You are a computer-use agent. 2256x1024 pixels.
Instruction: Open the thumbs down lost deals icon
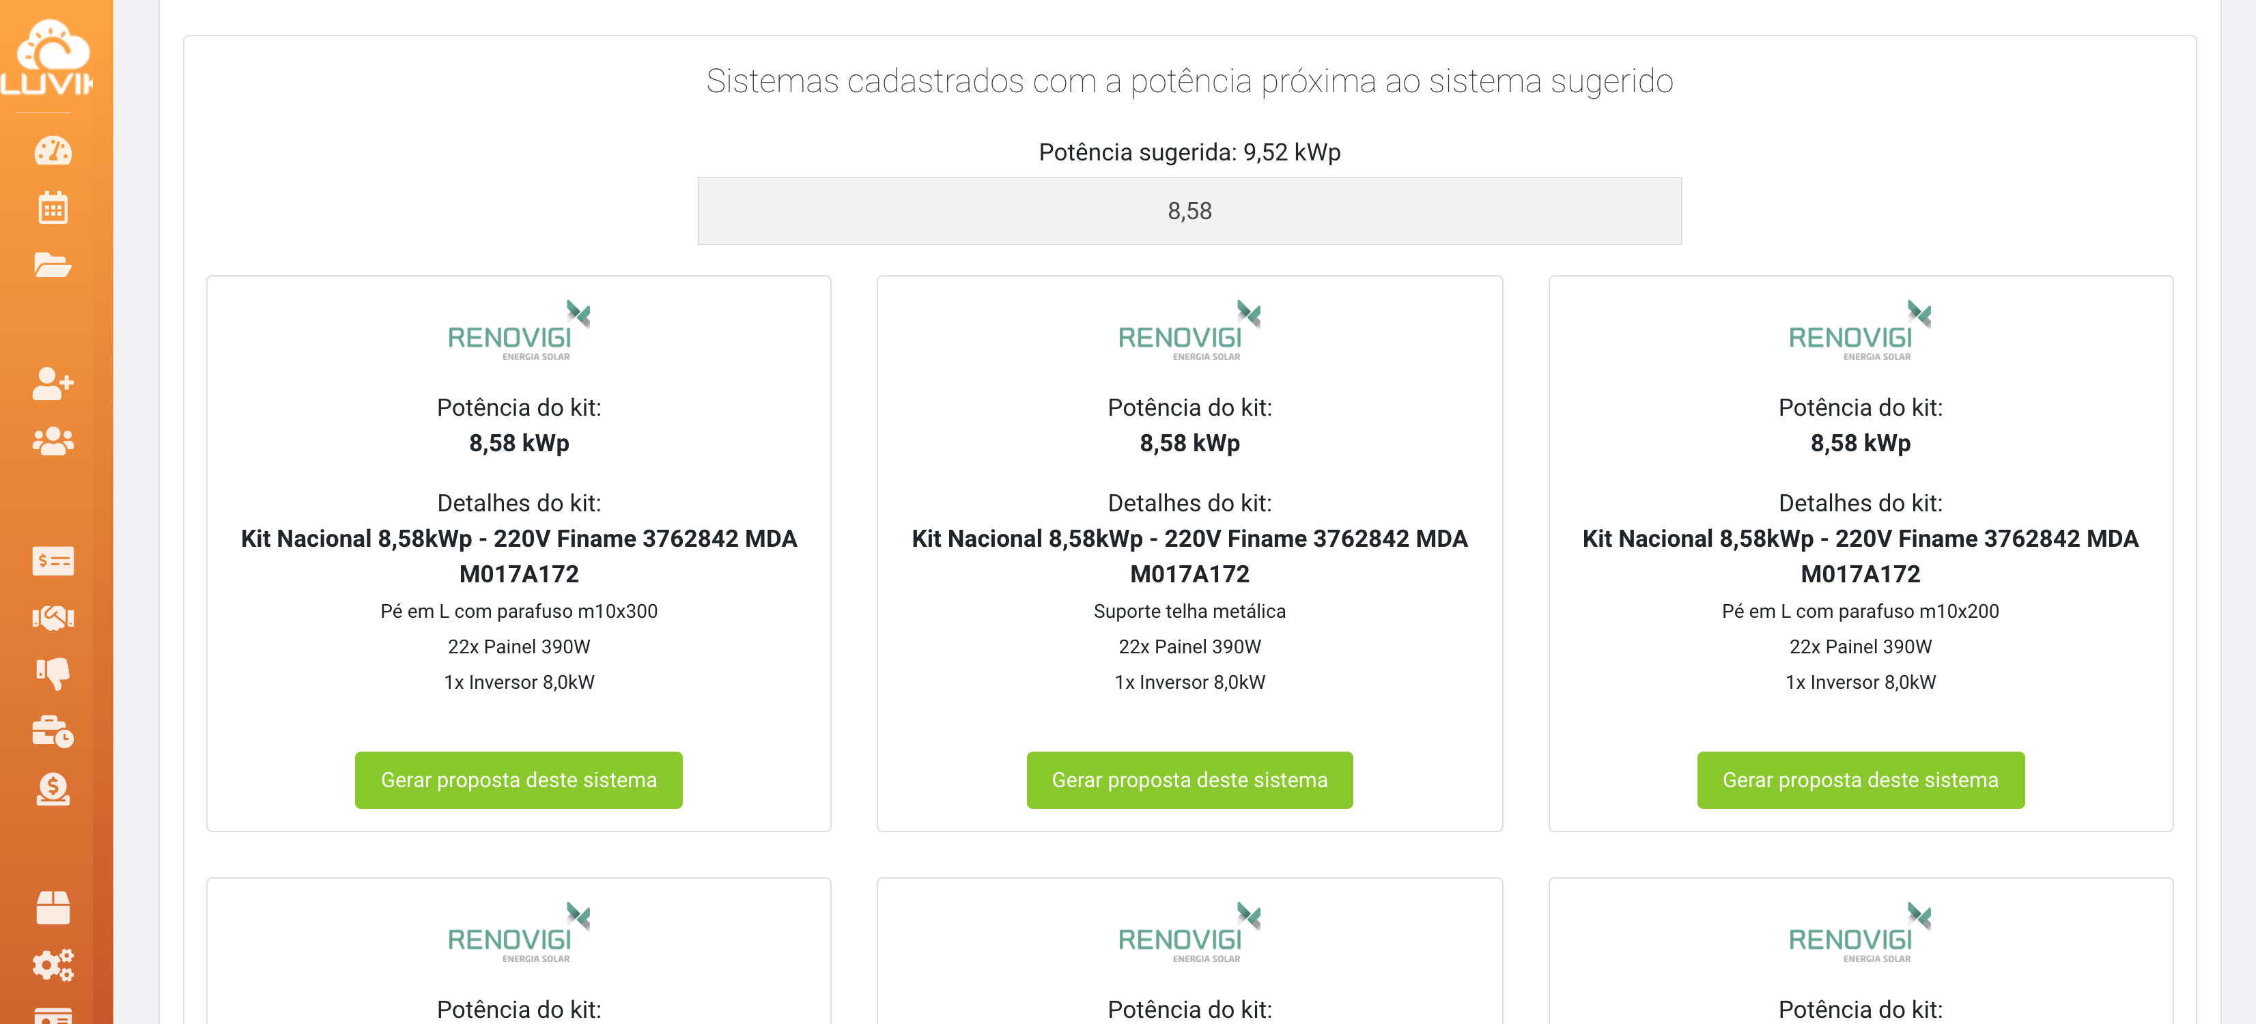(53, 674)
